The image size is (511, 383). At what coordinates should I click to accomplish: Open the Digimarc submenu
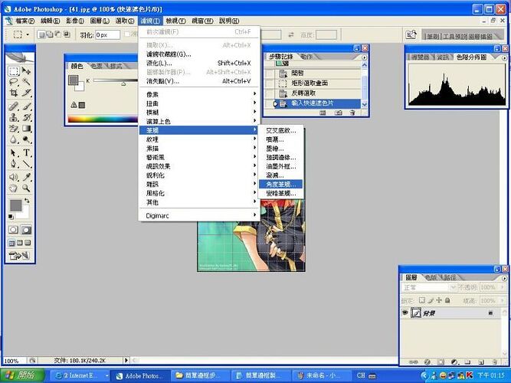(199, 215)
